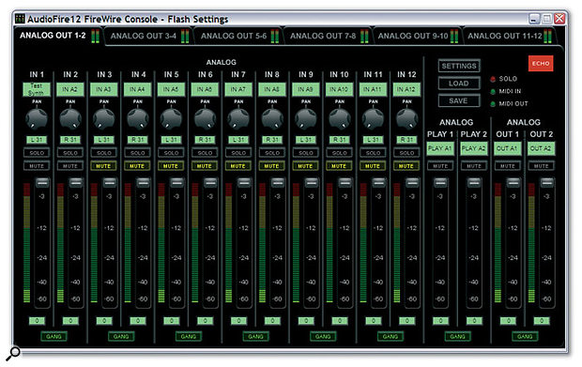Screen dimensions: 582x367
Task: Click the IN 8 fader handle
Action: pyautogui.click(x=278, y=182)
